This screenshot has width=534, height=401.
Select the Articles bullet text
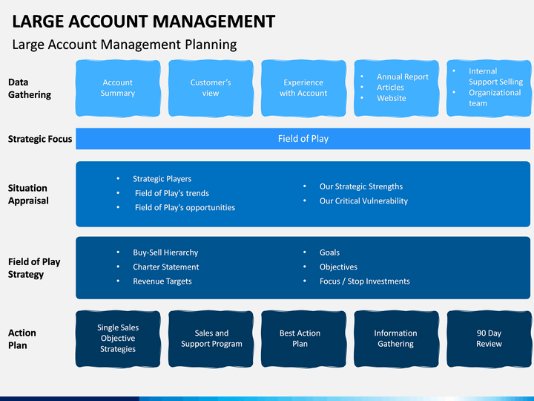(390, 88)
